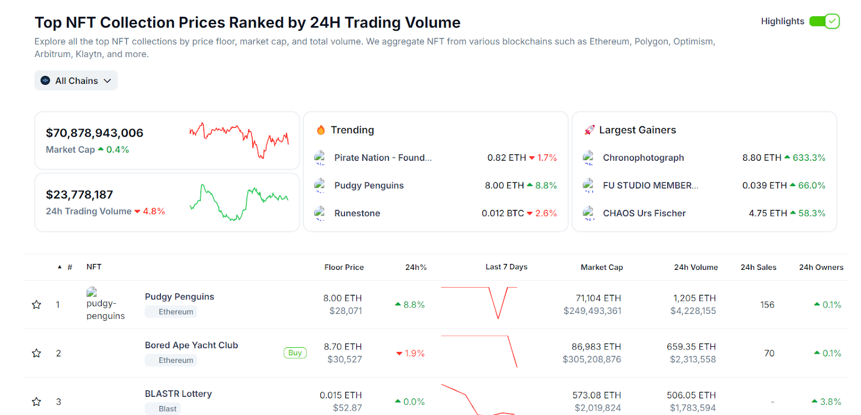Click Runestone thumbnail icon in Trending

tap(320, 213)
